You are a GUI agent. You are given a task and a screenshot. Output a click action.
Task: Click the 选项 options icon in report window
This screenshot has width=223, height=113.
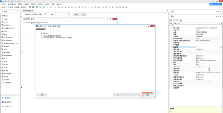point(38,22)
